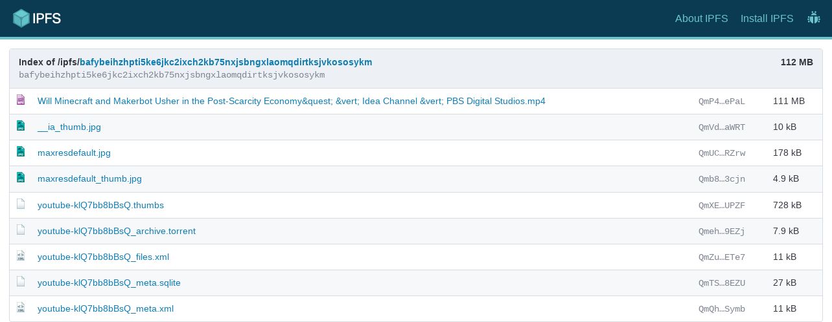Click the Qmeh...9EZj hash link
The height and width of the screenshot is (322, 832).
click(x=722, y=231)
